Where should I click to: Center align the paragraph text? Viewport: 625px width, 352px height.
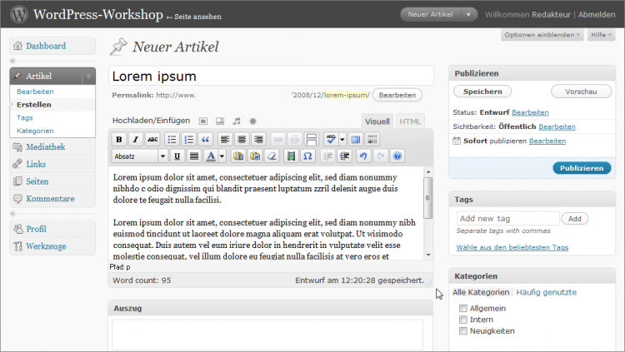[x=242, y=139]
